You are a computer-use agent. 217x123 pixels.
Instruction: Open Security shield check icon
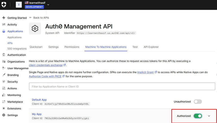click(4, 82)
